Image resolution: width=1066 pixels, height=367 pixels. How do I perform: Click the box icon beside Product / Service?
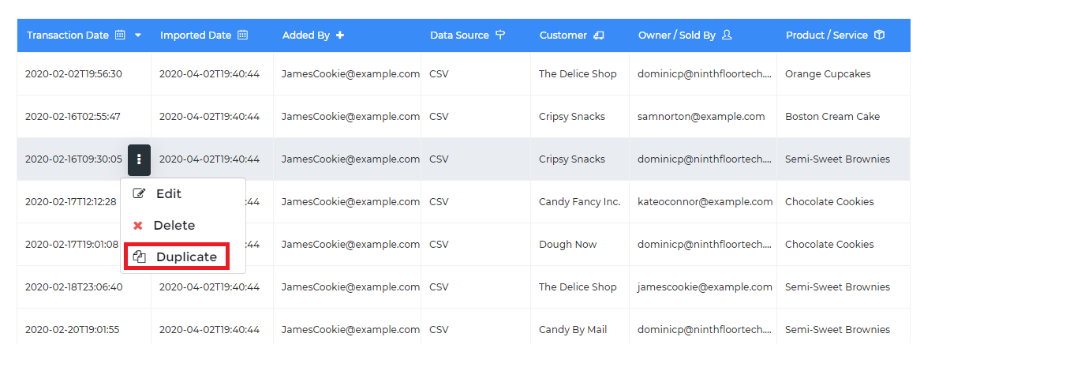tap(879, 35)
